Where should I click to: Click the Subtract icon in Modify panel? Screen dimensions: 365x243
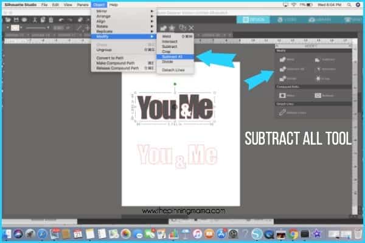click(x=318, y=60)
